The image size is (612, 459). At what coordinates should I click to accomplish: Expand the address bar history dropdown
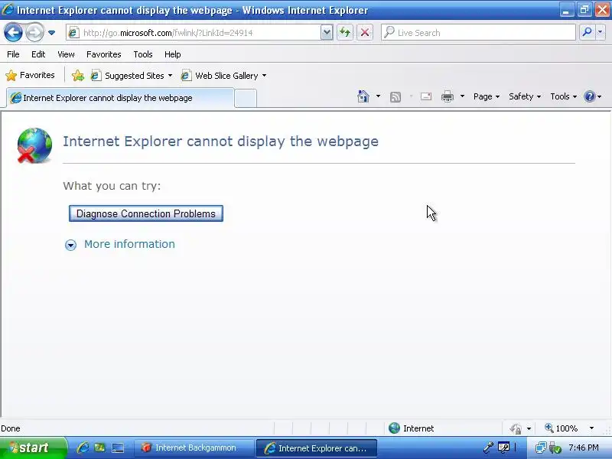(327, 33)
